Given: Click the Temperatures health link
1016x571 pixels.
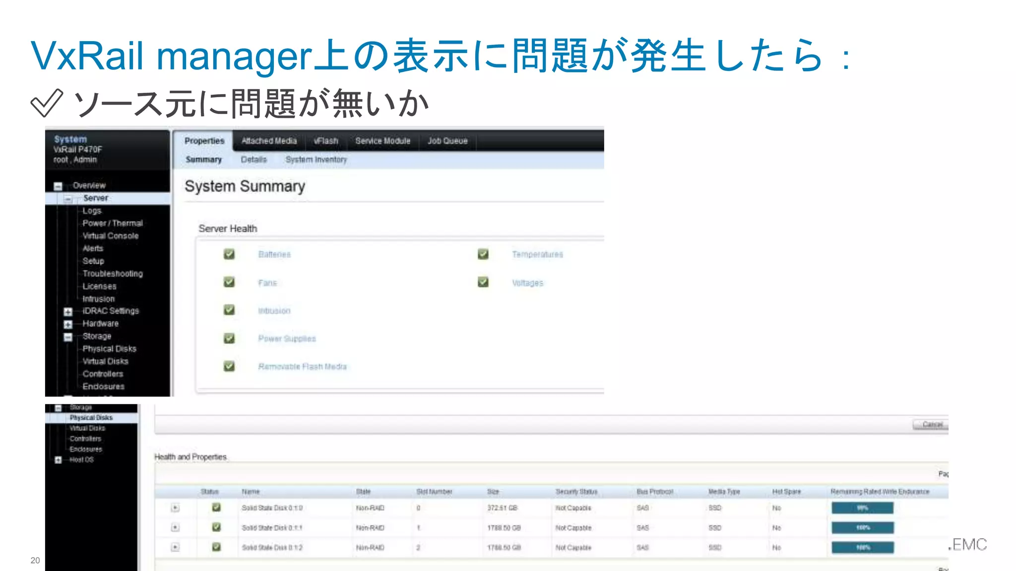Looking at the screenshot, I should pyautogui.click(x=537, y=254).
